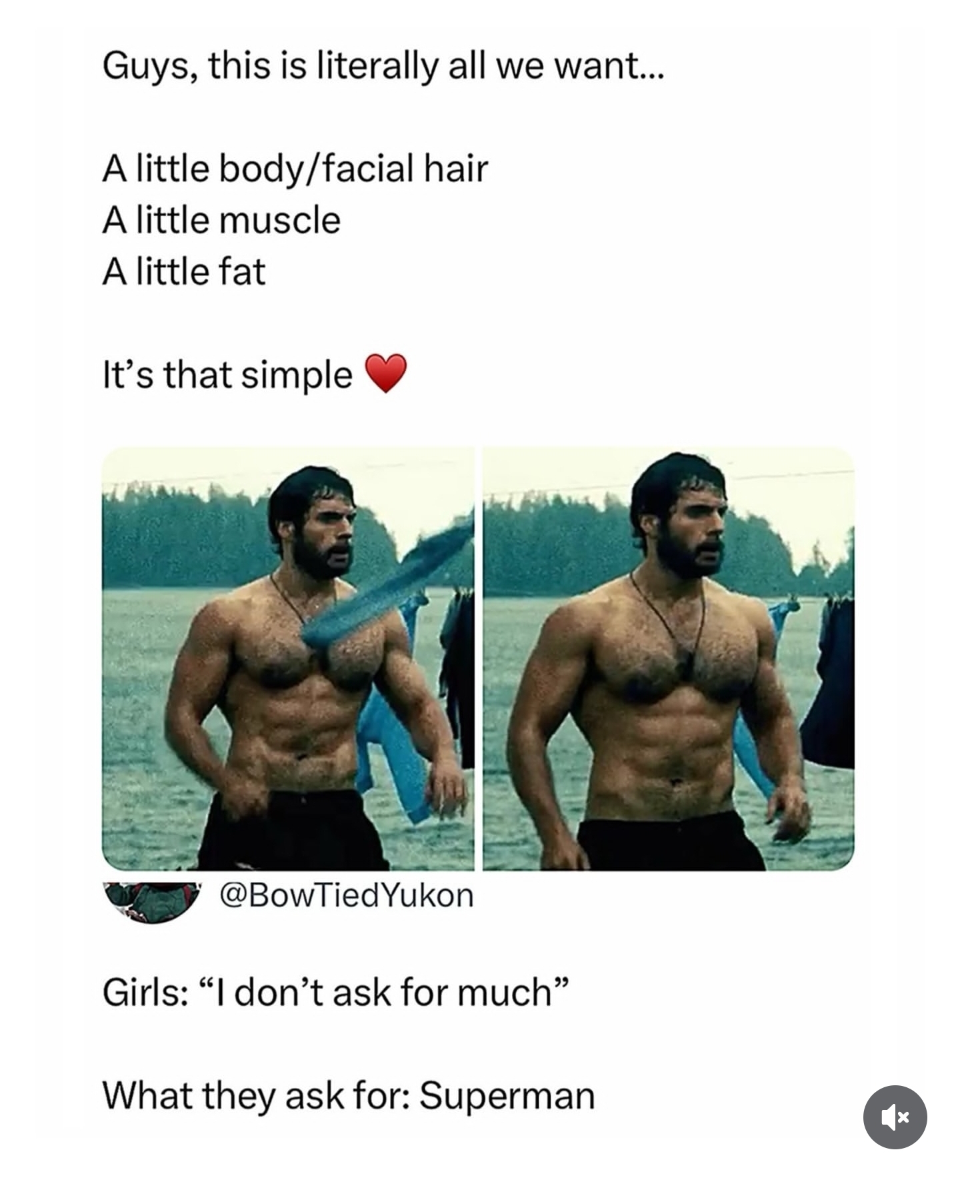Click the word 'Superman' in the bottom caption

pos(507,1095)
